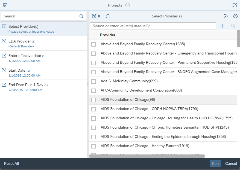The height and width of the screenshot is (170, 240).
Task: Click 'Please select at least one value' message
Action: coord(31,32)
